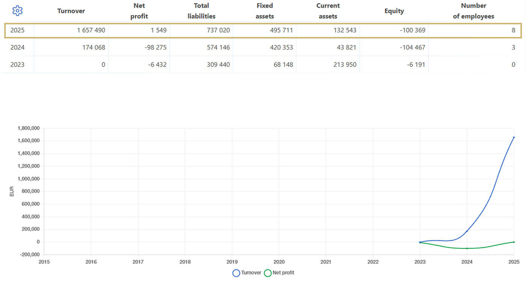Screen dimensions: 526x296
Task: Toggle the Net profit series in legend
Action: tap(279, 273)
